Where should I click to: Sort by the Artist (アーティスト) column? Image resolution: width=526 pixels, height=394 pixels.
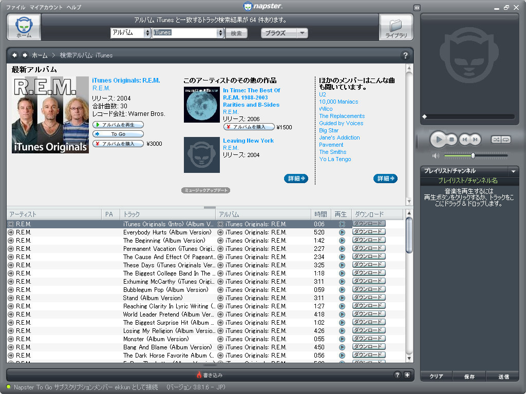pyautogui.click(x=54, y=214)
